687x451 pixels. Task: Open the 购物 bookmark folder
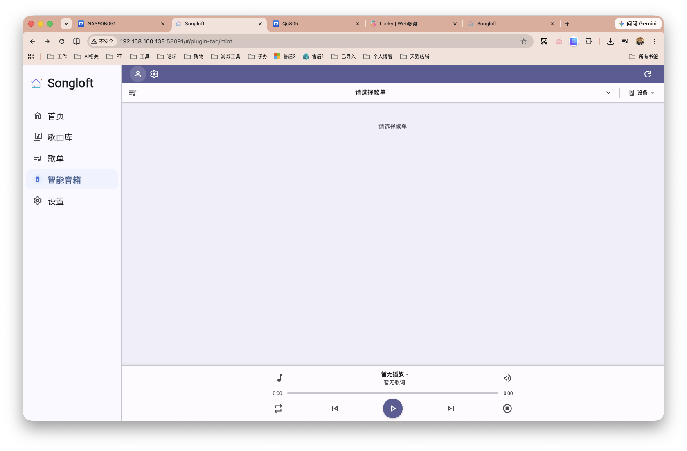click(194, 56)
